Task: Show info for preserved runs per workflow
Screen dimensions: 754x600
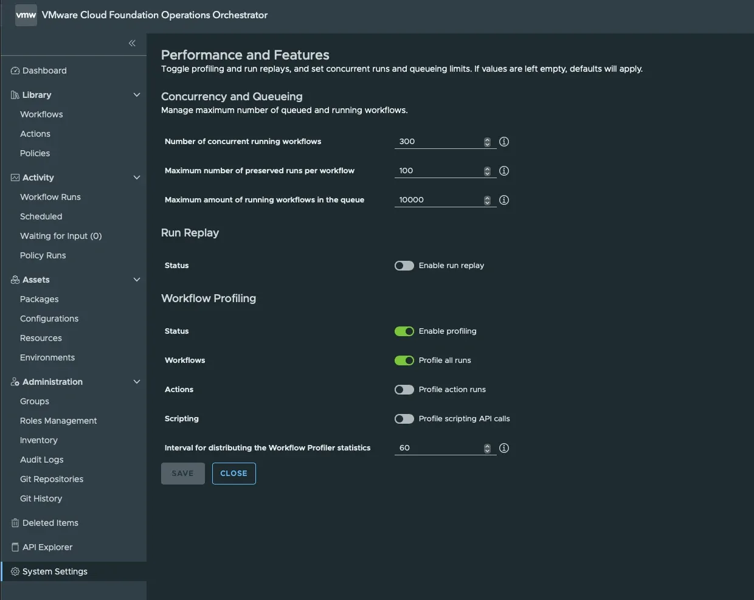Action: pyautogui.click(x=504, y=171)
